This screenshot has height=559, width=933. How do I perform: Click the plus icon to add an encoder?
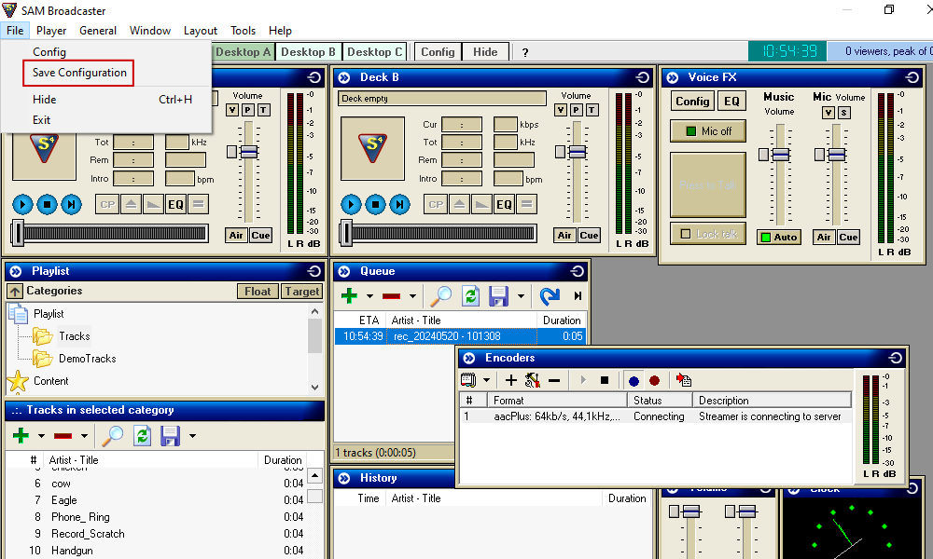coord(511,380)
